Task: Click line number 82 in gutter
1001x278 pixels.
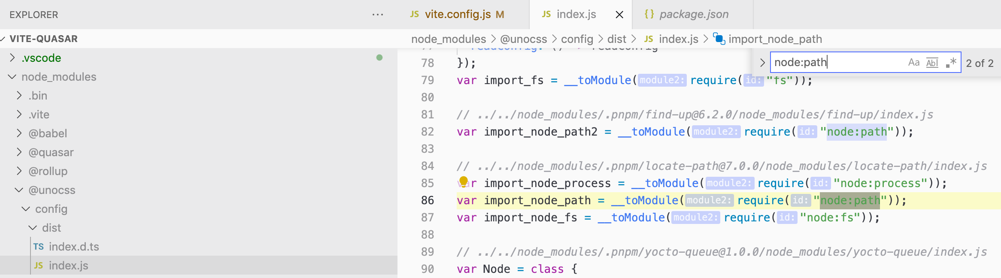Action: [428, 132]
